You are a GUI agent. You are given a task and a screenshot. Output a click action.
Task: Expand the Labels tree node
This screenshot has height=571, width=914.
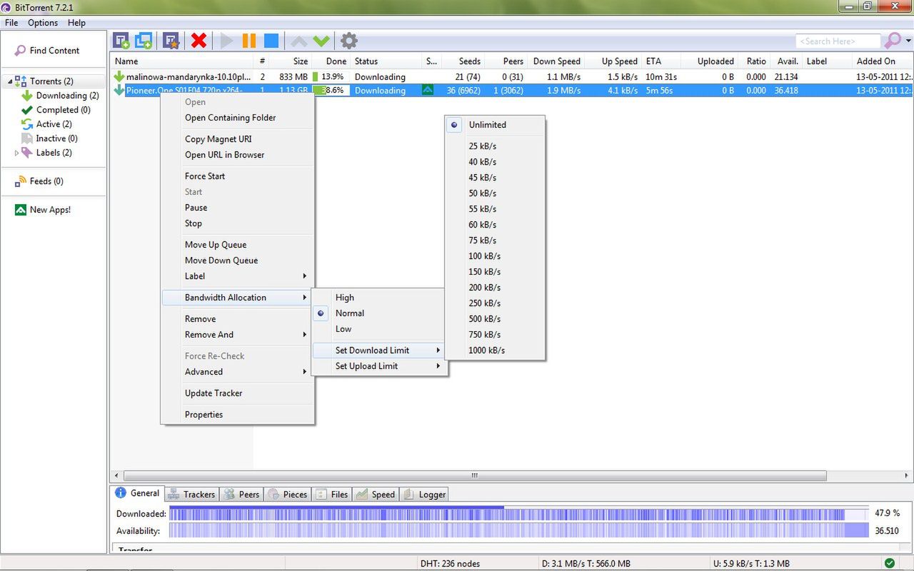click(x=17, y=153)
